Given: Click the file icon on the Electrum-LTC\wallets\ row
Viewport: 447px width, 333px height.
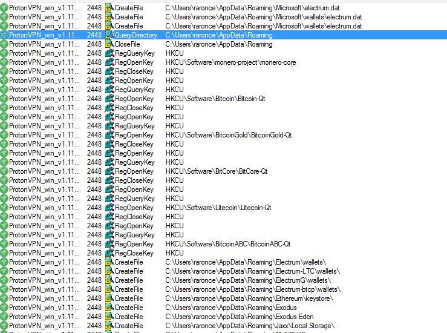Looking at the screenshot, I should coord(109,271).
